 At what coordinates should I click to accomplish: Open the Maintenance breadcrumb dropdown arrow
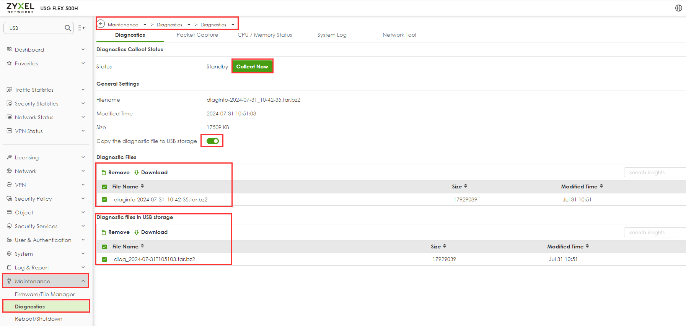[145, 25]
